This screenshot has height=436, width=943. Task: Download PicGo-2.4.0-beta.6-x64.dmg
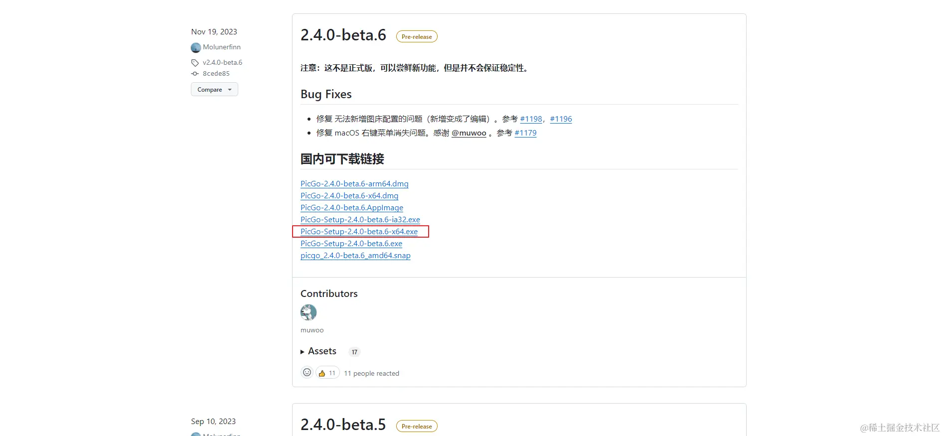[x=349, y=196]
